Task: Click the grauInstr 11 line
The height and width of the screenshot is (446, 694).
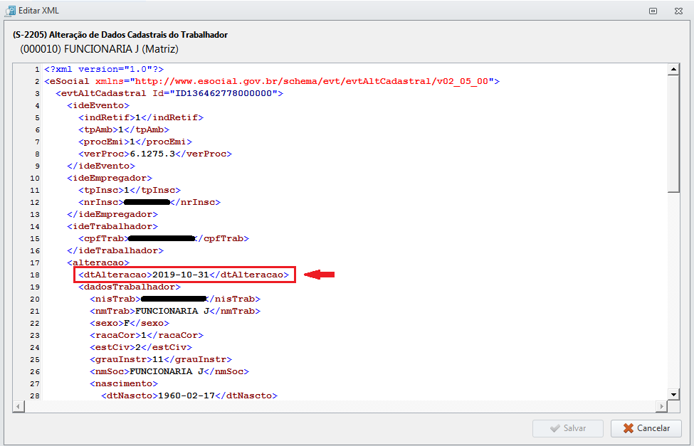Action: 161,359
